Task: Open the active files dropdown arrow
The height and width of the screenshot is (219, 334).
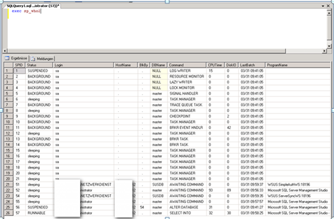Action: tap(323, 6)
